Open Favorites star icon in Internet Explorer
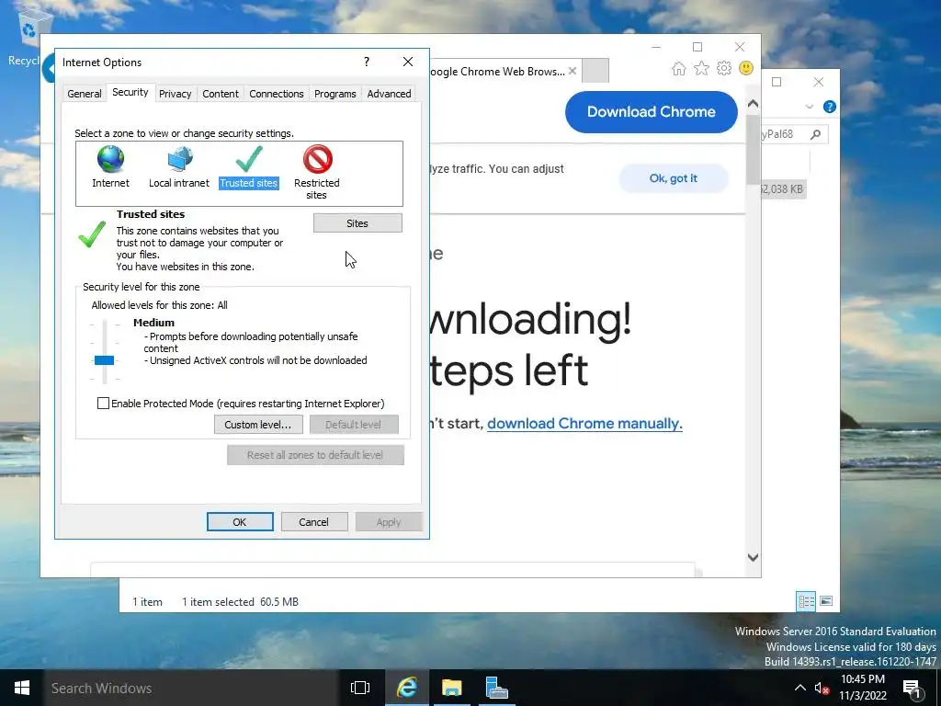The width and height of the screenshot is (941, 706). pyautogui.click(x=701, y=68)
